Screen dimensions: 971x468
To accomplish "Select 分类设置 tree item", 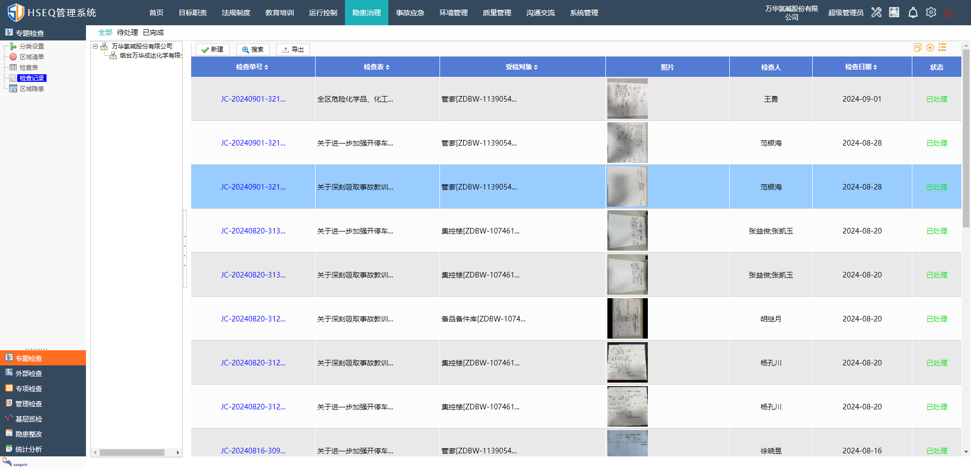I will pyautogui.click(x=32, y=46).
